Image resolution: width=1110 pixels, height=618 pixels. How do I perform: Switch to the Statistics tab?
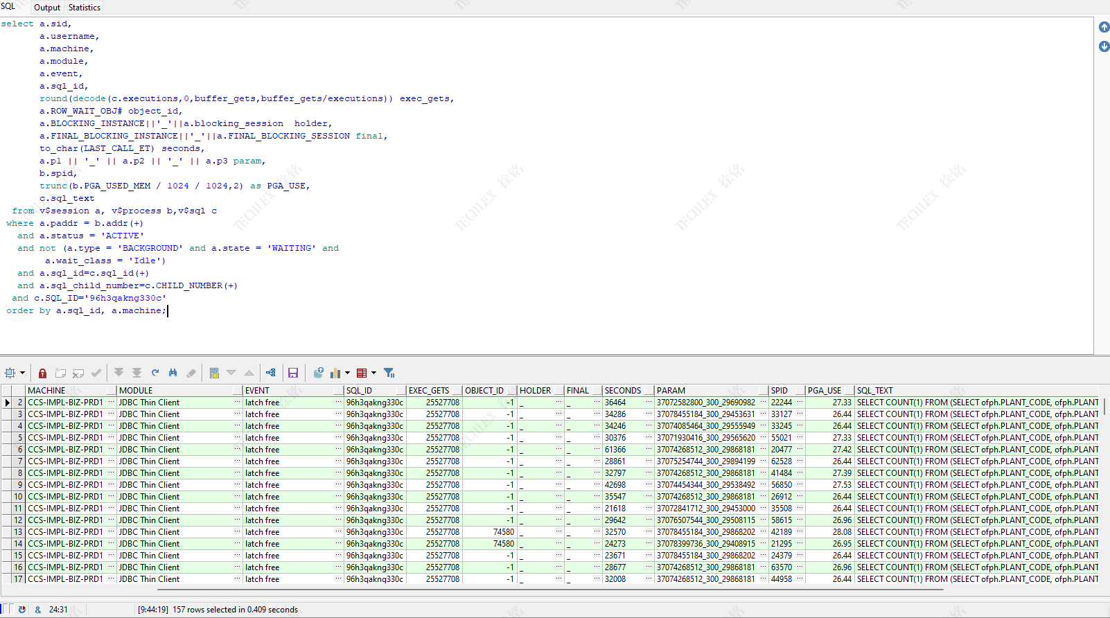coord(85,8)
